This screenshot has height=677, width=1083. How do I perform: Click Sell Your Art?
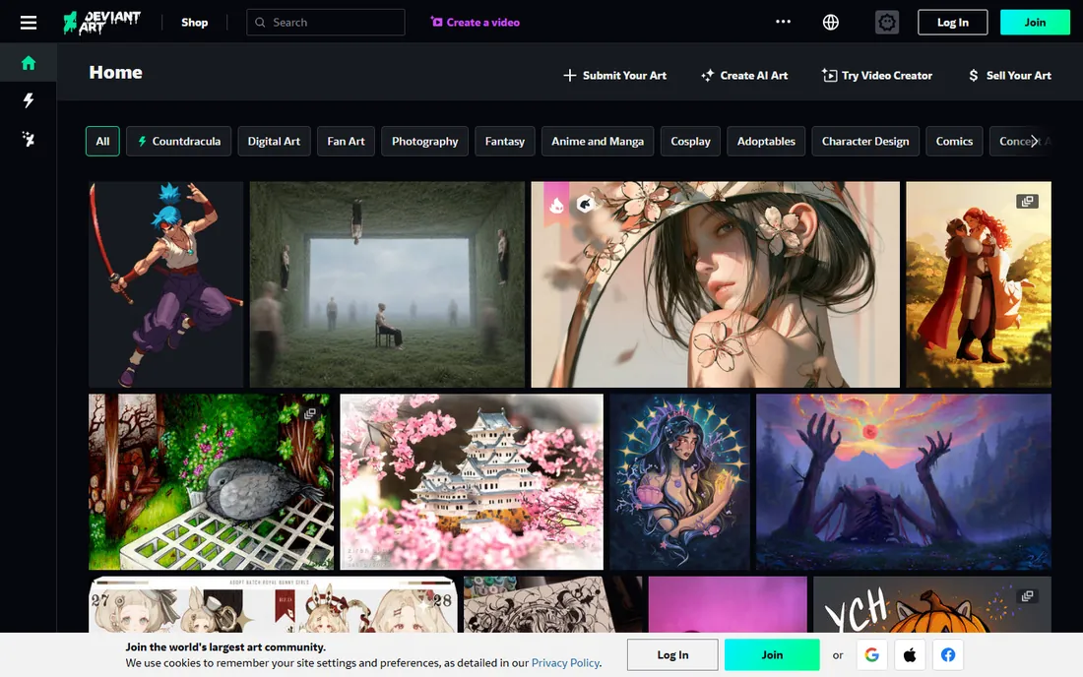[x=1009, y=75]
